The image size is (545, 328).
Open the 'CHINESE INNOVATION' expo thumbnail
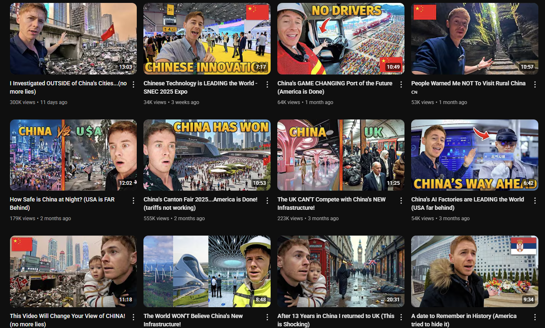click(x=207, y=39)
